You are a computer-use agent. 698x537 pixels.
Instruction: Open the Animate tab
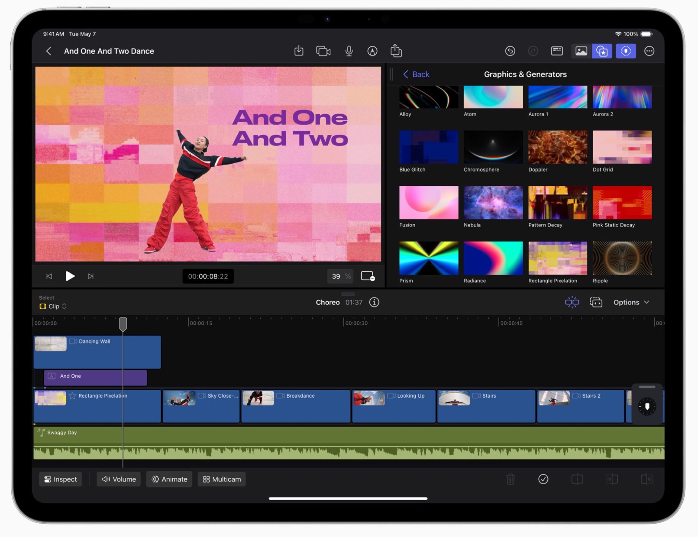pyautogui.click(x=169, y=479)
